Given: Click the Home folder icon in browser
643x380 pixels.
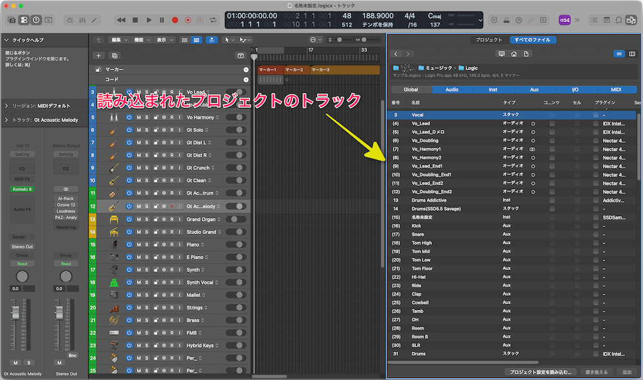Looking at the screenshot, I should pos(513,54).
